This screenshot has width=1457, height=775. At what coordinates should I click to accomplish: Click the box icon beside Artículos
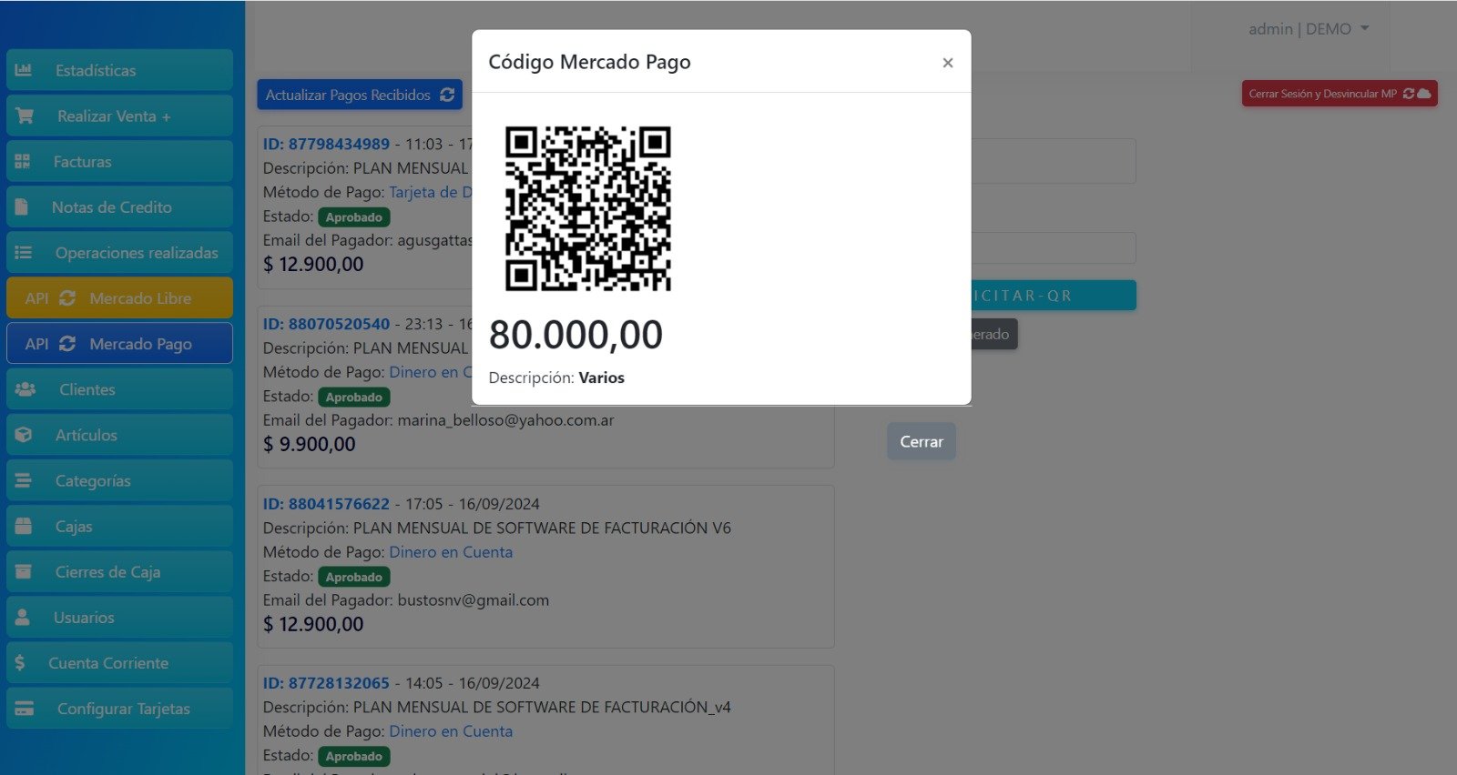(x=24, y=435)
